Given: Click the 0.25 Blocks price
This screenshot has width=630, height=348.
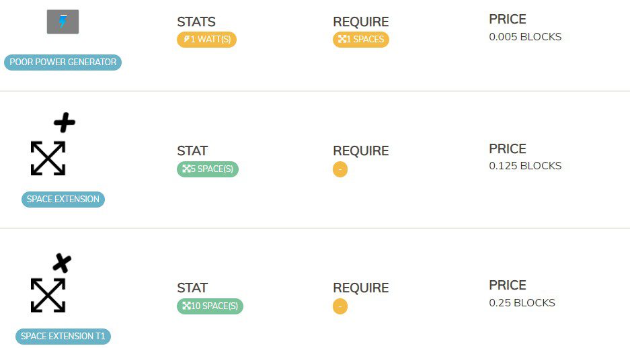Looking at the screenshot, I should 522,303.
